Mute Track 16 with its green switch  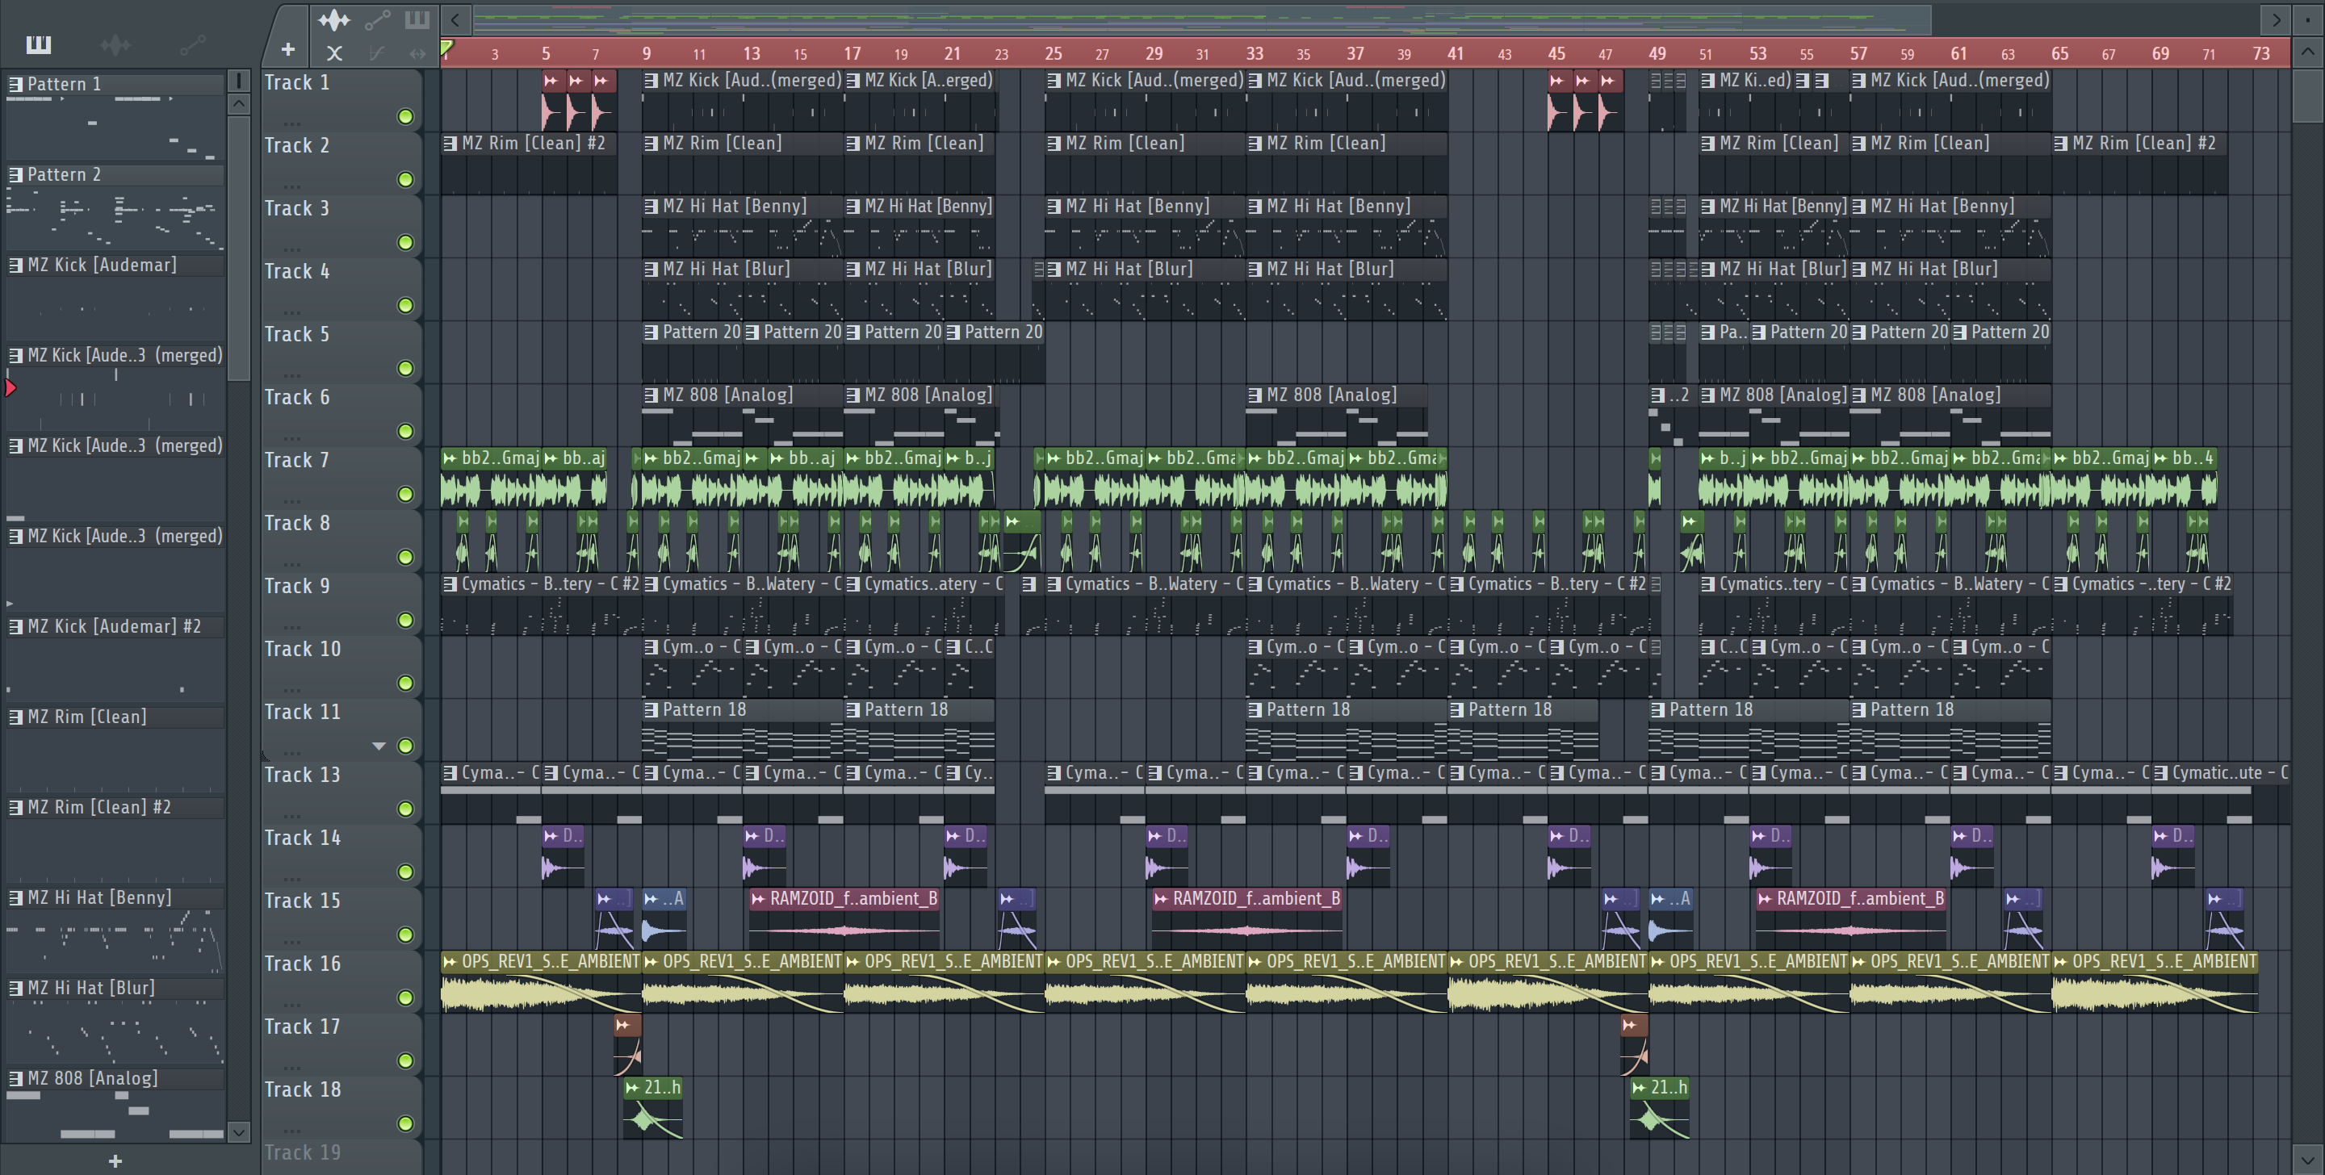406,997
